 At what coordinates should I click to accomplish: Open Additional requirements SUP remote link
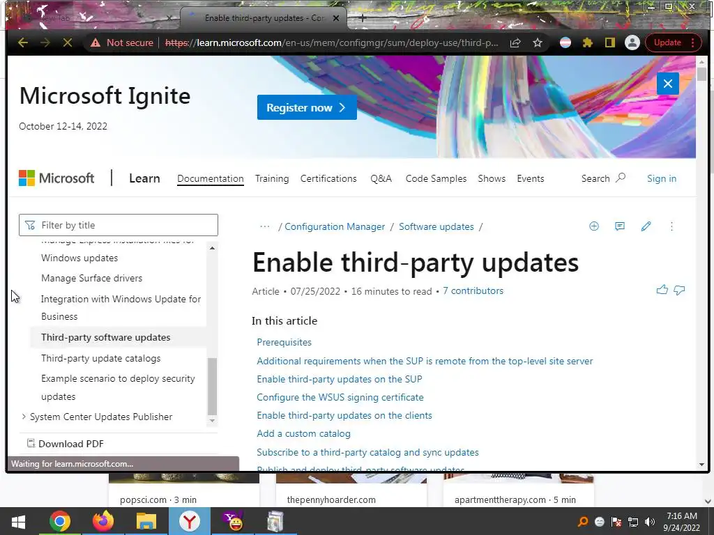pyautogui.click(x=425, y=362)
